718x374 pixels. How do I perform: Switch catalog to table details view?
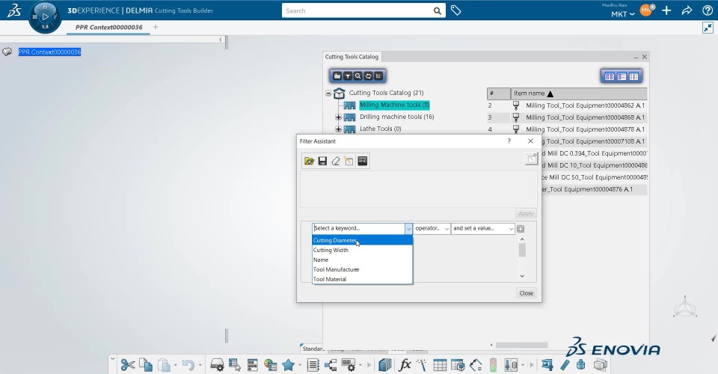[633, 76]
